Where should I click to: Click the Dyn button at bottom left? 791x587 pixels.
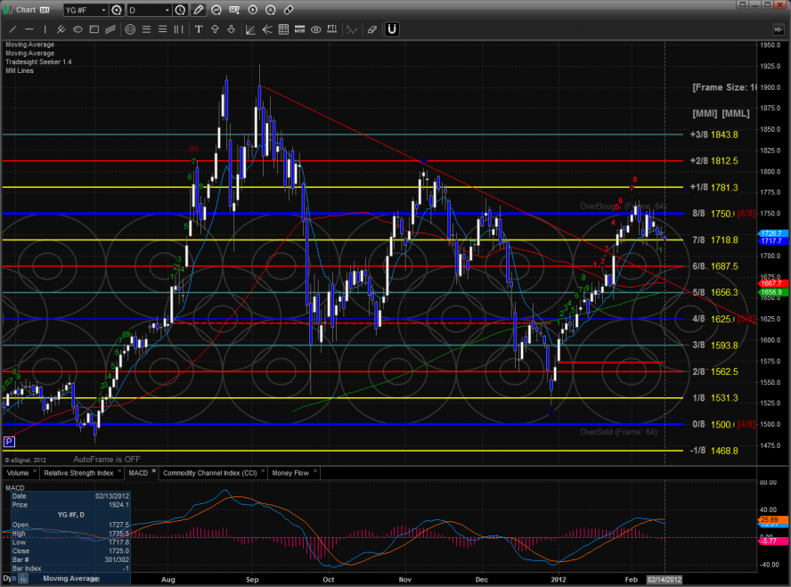click(8, 579)
